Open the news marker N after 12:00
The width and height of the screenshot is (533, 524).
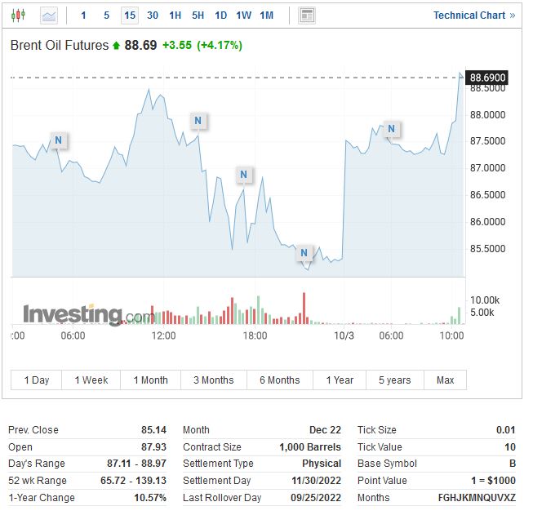198,121
